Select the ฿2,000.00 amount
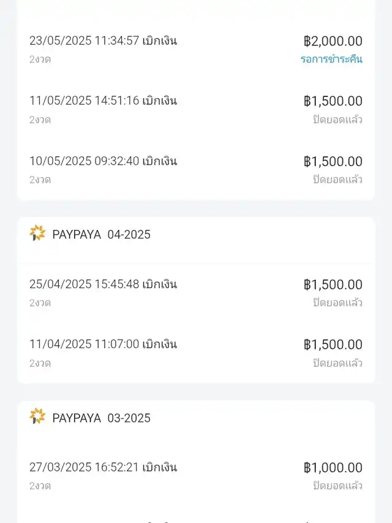The image size is (392, 523). [333, 41]
